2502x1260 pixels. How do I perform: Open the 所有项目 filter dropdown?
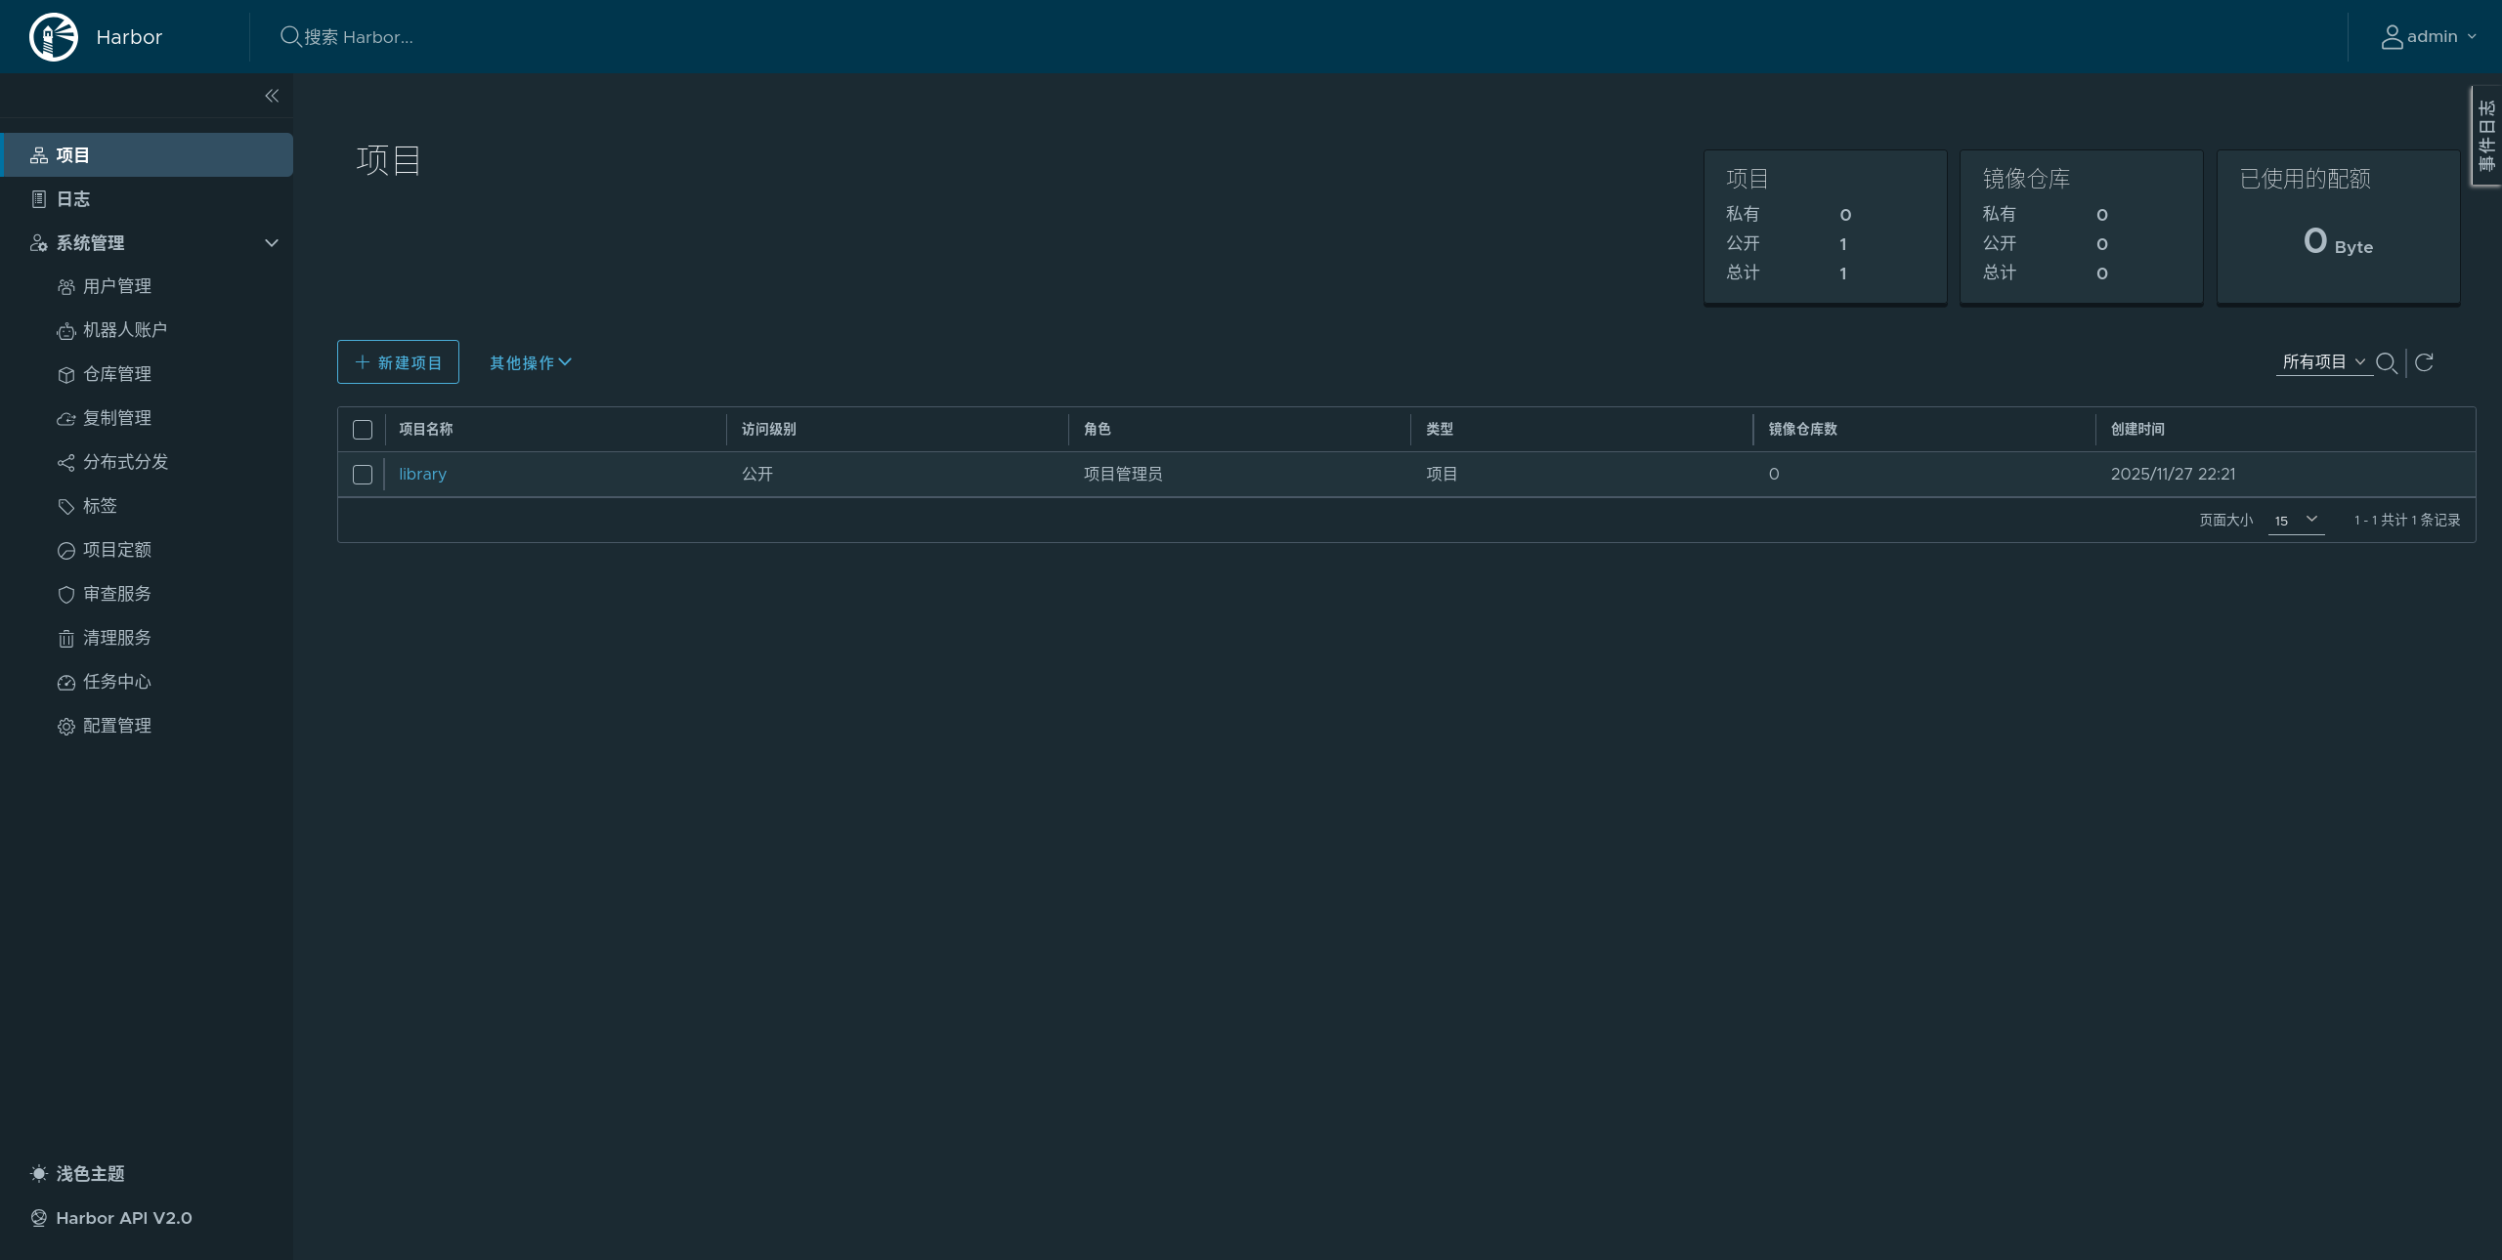point(2323,362)
